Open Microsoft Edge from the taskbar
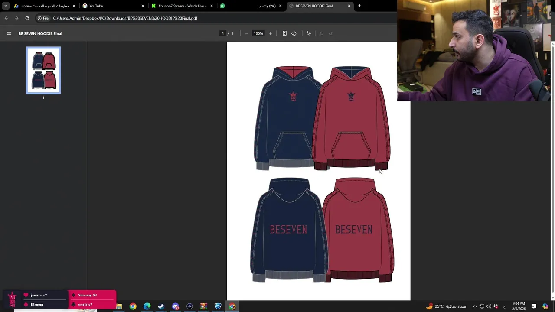 tap(147, 306)
